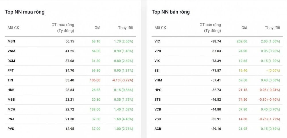Click the ACB ticker
Screen dimensions: 287x138
click(x=158, y=129)
